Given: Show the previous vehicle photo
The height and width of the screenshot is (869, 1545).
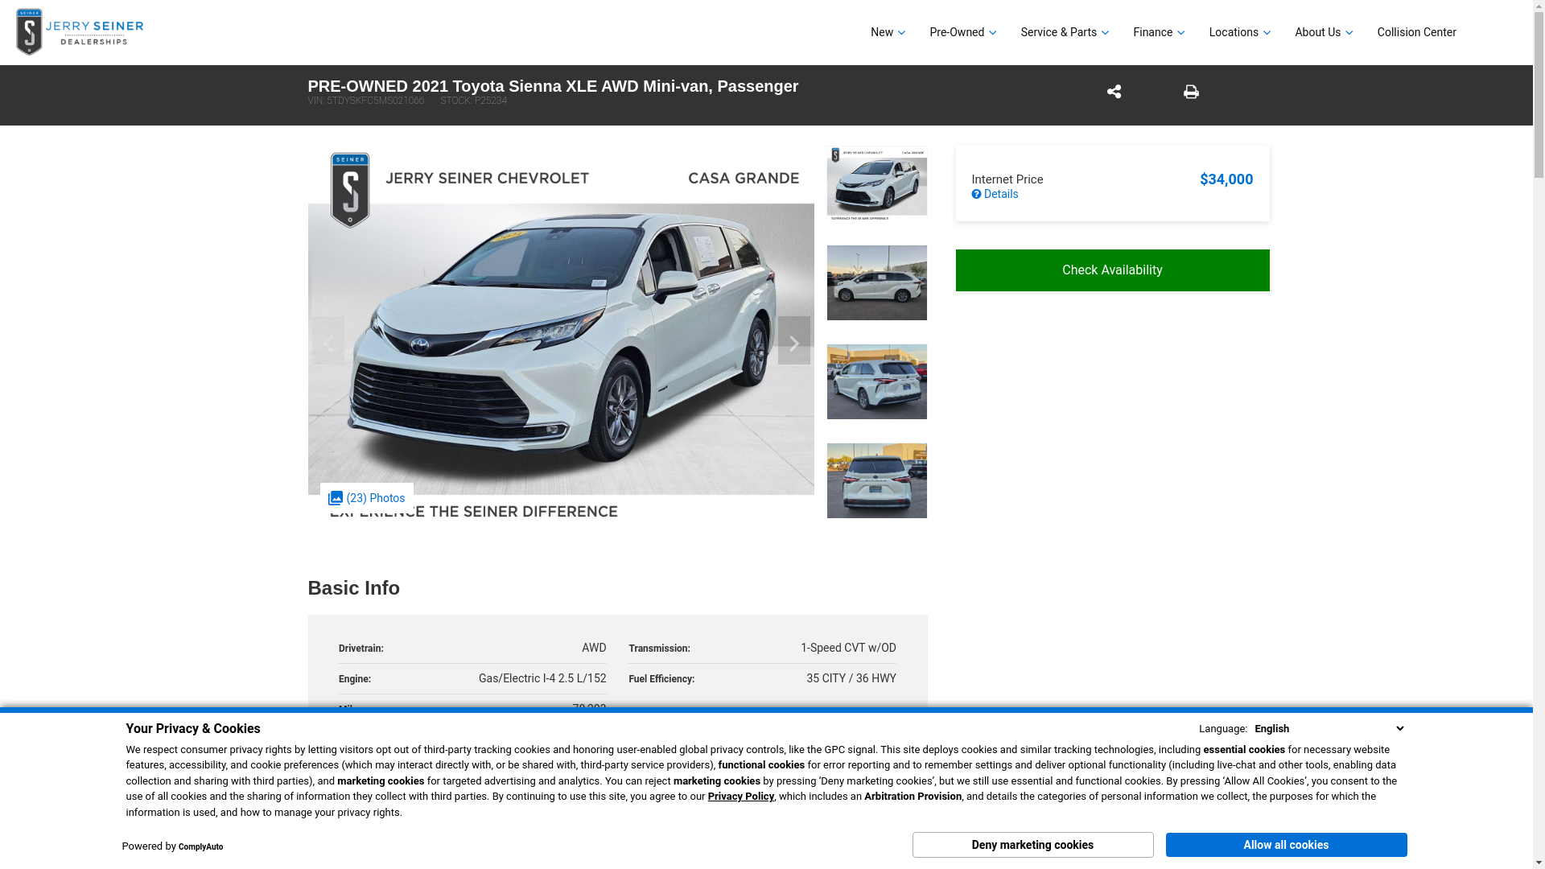Looking at the screenshot, I should tap(328, 340).
